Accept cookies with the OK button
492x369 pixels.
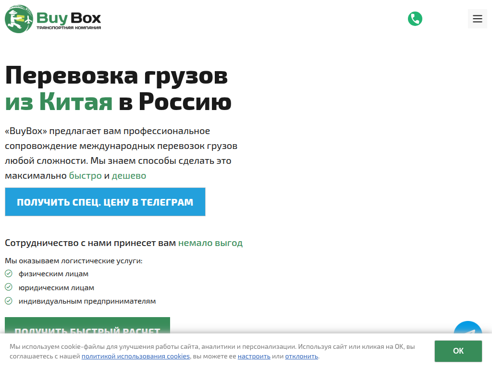[457, 351]
